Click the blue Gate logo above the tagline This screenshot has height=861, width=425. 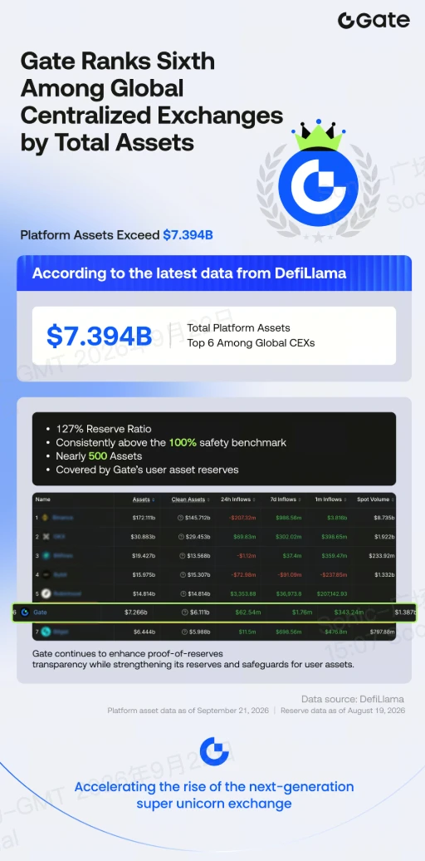click(x=214, y=752)
